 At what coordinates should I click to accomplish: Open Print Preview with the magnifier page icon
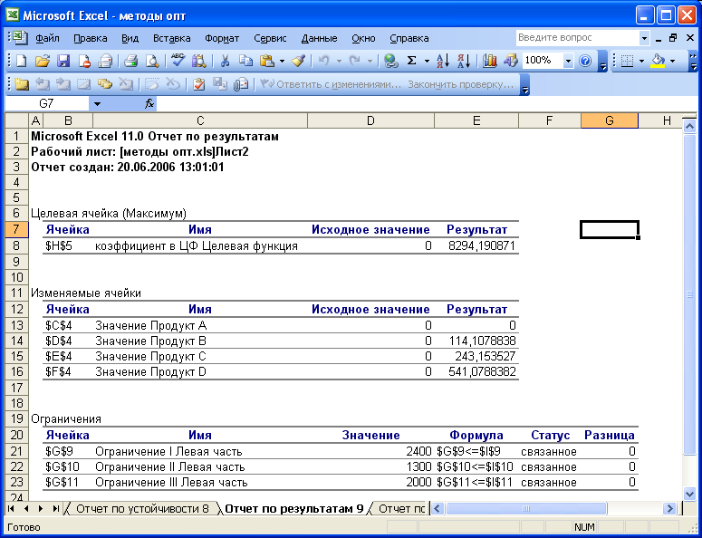coord(152,61)
